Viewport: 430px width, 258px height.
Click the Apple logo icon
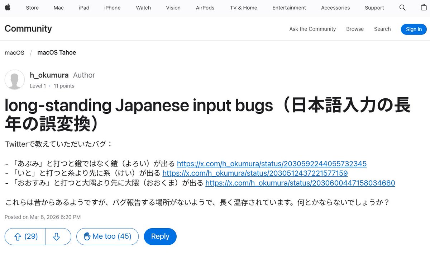8,8
